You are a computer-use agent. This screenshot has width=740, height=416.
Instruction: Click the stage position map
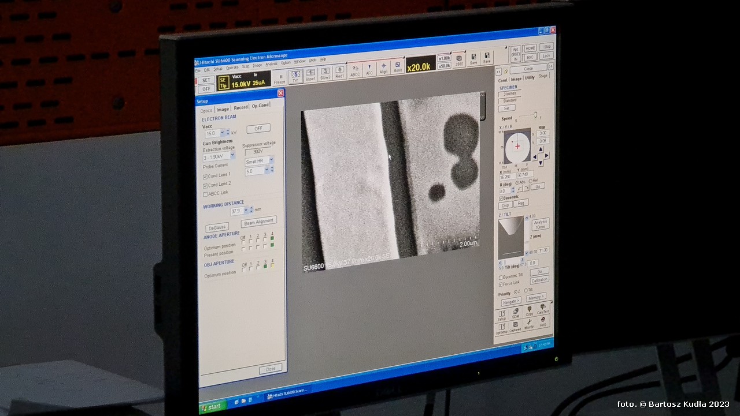(x=517, y=147)
